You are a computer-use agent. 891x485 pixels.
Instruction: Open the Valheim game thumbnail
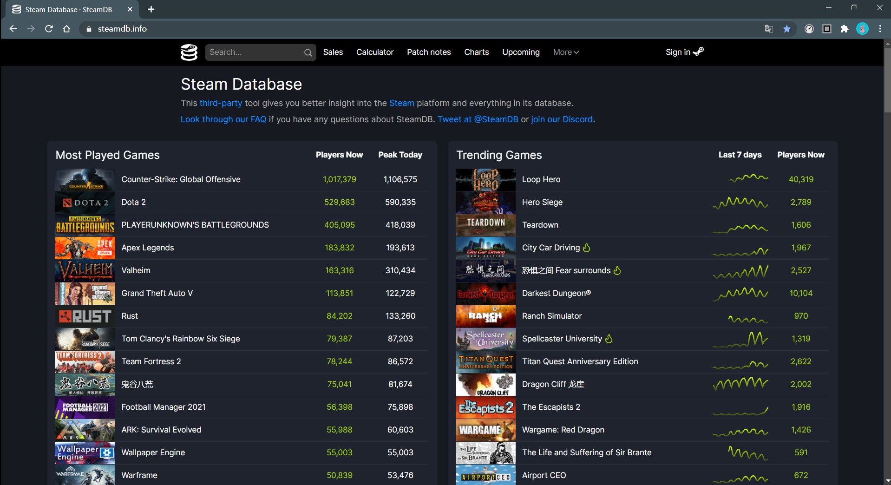85,271
